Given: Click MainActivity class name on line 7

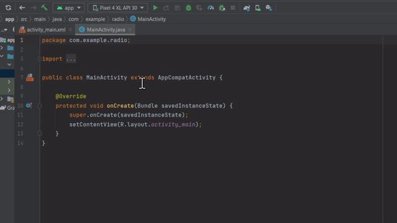Looking at the screenshot, I should tap(107, 77).
